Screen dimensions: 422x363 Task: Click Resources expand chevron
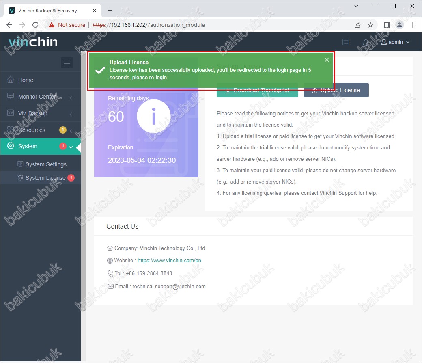tap(71, 131)
